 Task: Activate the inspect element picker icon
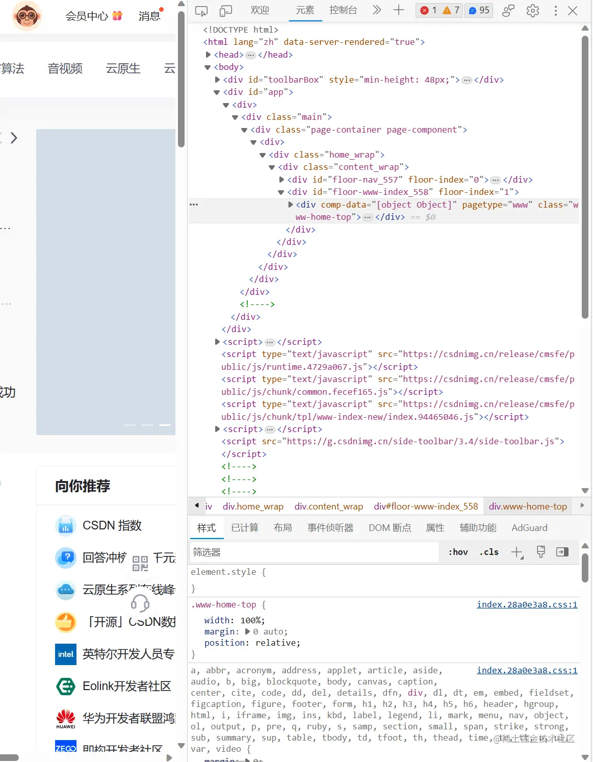coord(201,11)
